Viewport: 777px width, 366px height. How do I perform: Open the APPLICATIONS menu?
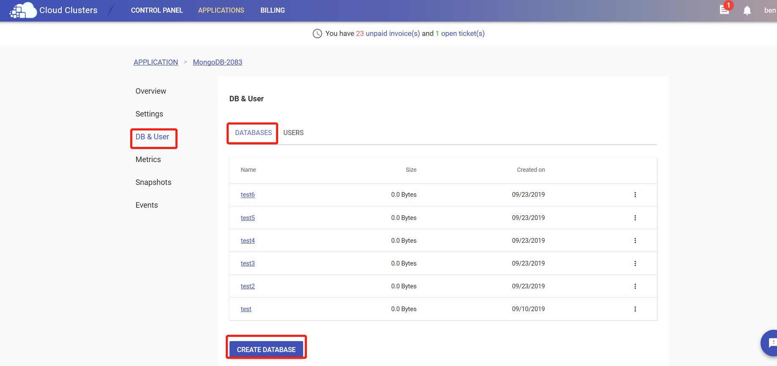(221, 10)
